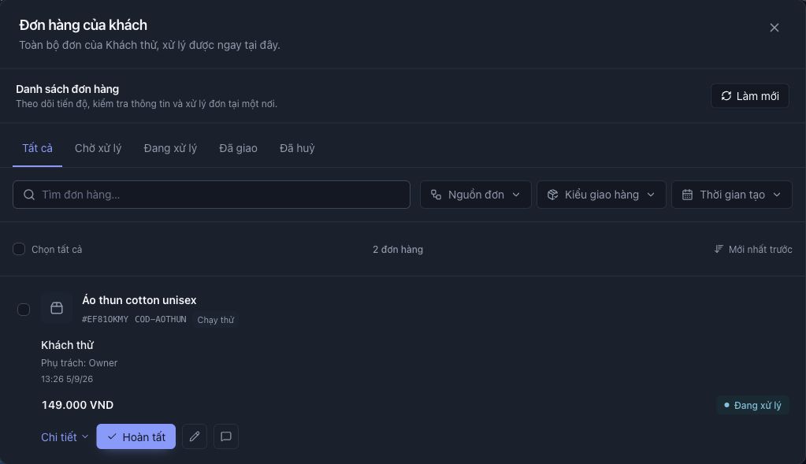Click the search magnifier icon
Viewport: 806px width, 464px height.
pos(29,195)
